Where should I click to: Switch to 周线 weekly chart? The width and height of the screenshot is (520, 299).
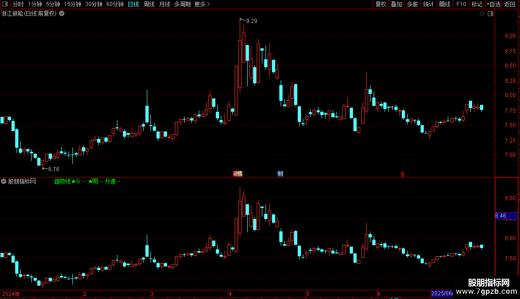click(149, 4)
